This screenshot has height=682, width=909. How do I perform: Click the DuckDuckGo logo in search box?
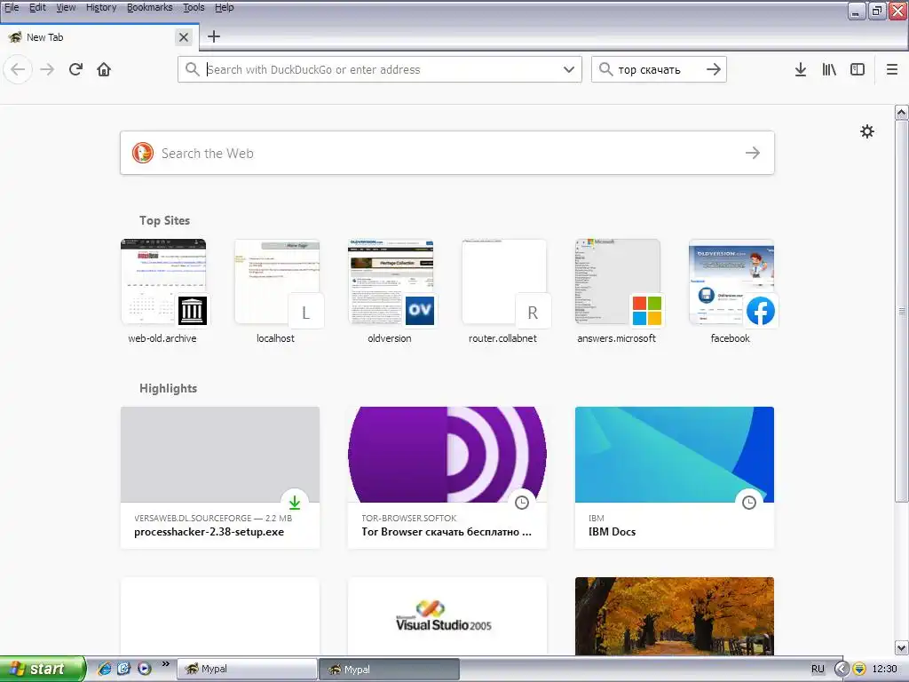(143, 153)
